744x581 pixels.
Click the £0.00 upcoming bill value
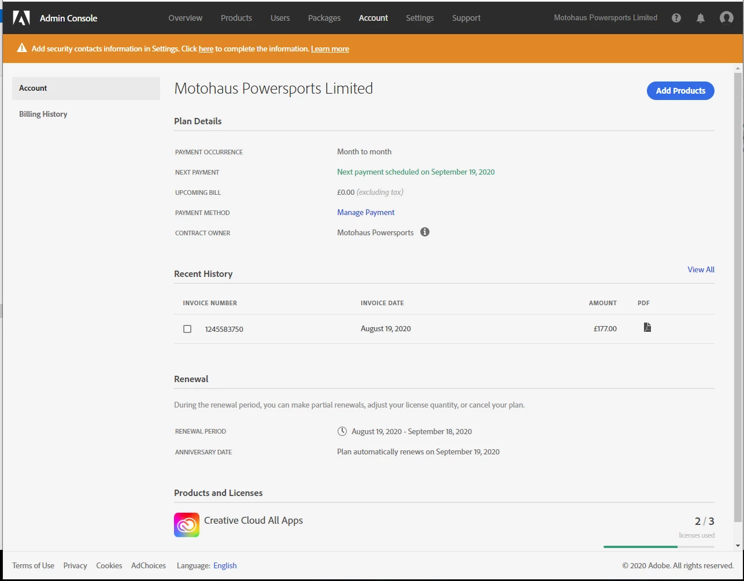(x=346, y=192)
